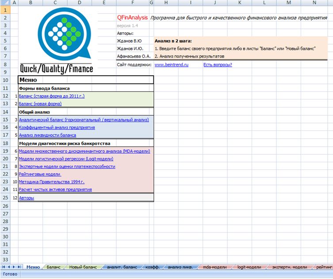
Task: Follow the Есть вопросы? link
Action: tap(218, 65)
